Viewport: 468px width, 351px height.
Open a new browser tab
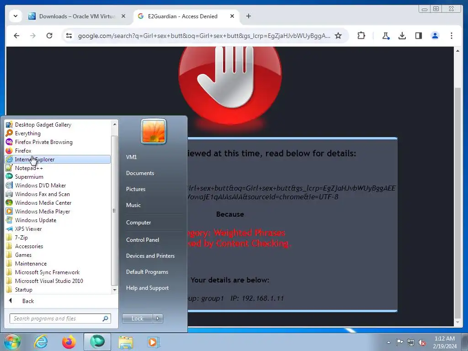coord(248,16)
